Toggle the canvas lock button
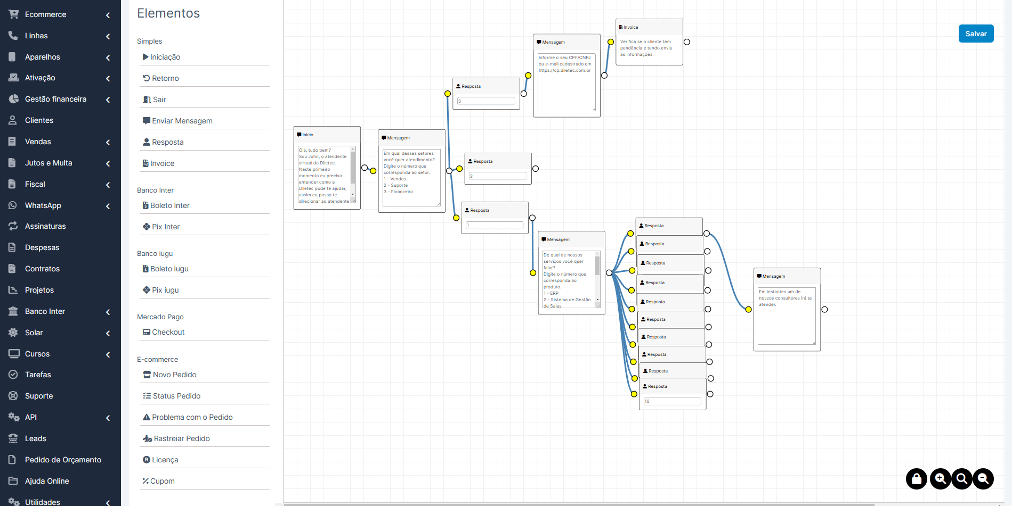1012x506 pixels. [917, 479]
